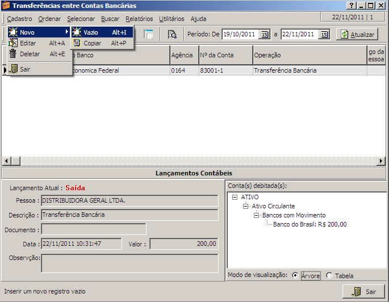The height and width of the screenshot is (302, 389).
Task: Open calendar picker for end date
Action: (324, 35)
